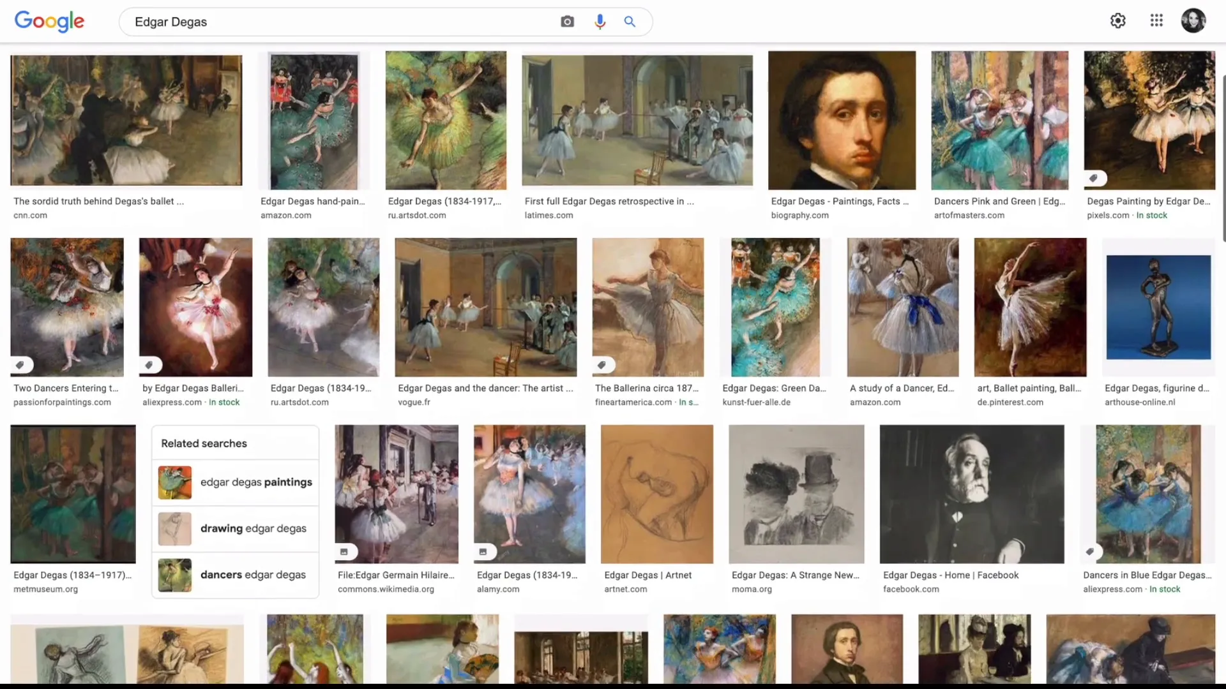Open Two Dancers Entering passionforpaintings link
Image resolution: width=1226 pixels, height=689 pixels.
[66, 388]
